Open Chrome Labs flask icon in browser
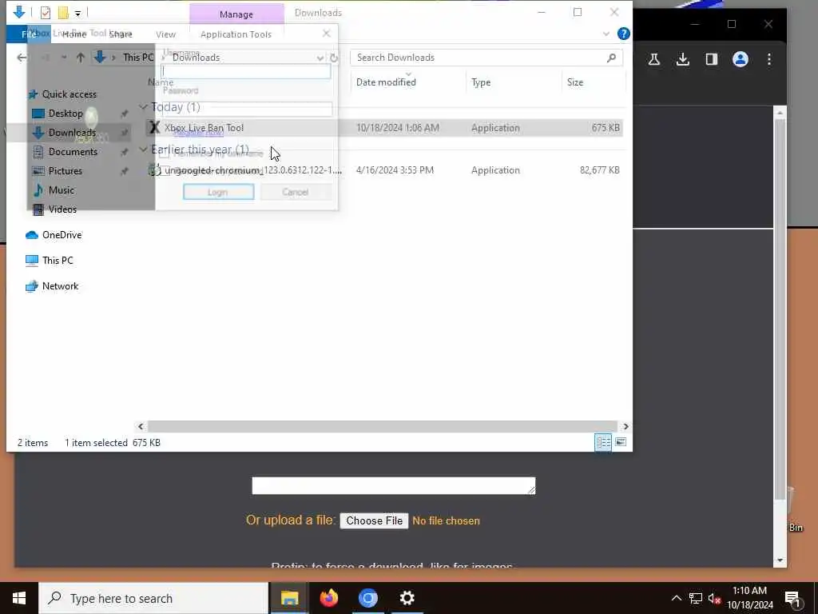Image resolution: width=818 pixels, height=614 pixels. click(x=653, y=59)
